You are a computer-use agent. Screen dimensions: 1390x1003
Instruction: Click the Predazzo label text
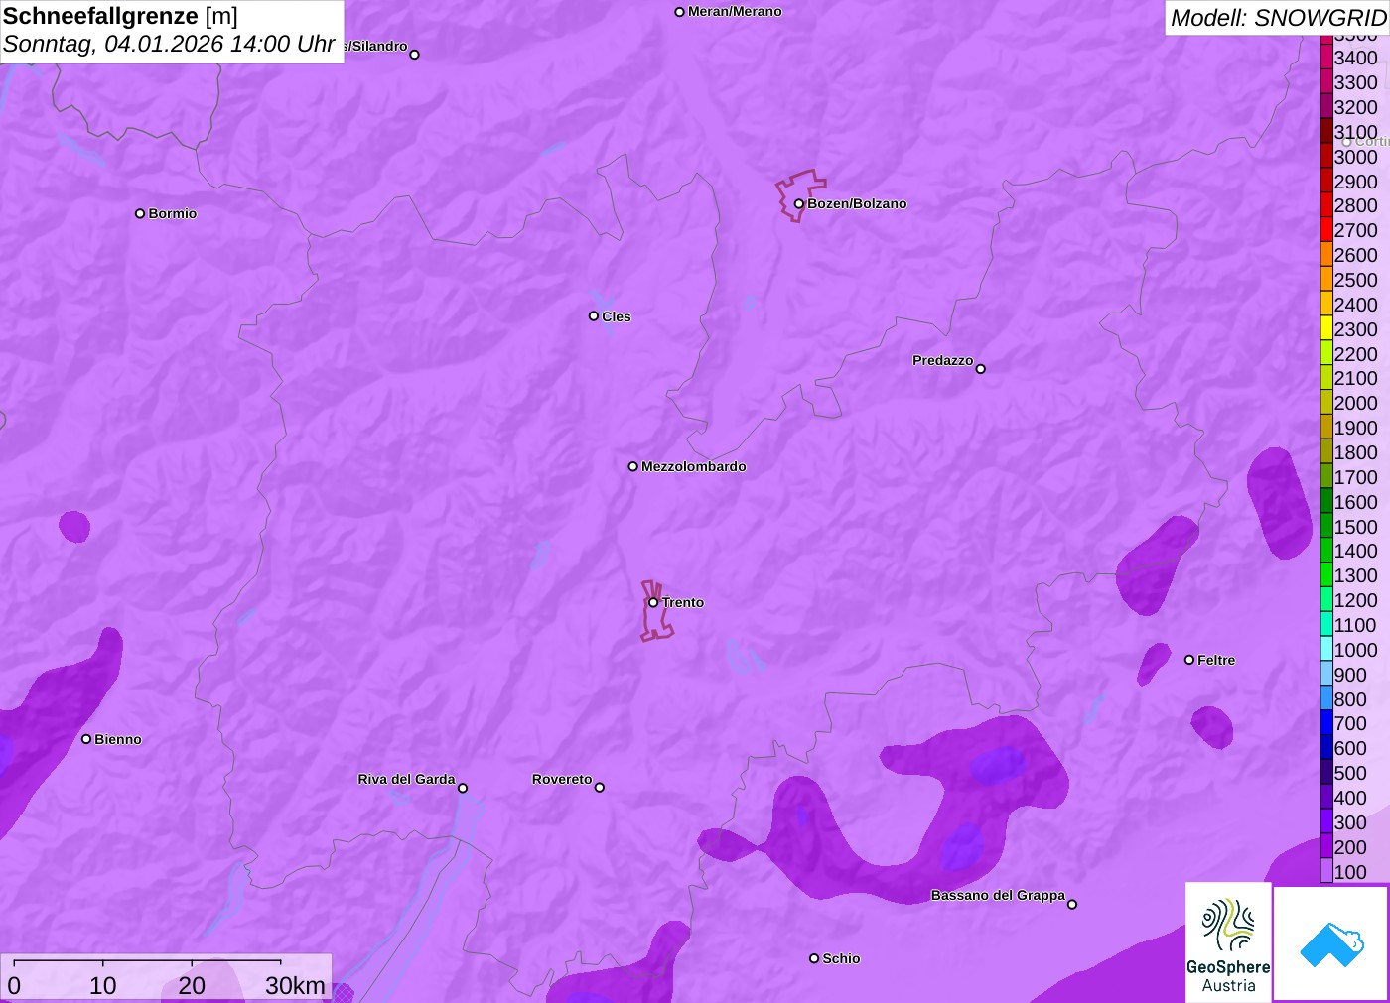(943, 360)
